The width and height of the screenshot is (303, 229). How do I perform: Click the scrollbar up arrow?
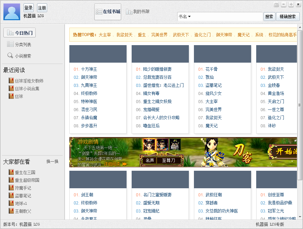[300, 27]
